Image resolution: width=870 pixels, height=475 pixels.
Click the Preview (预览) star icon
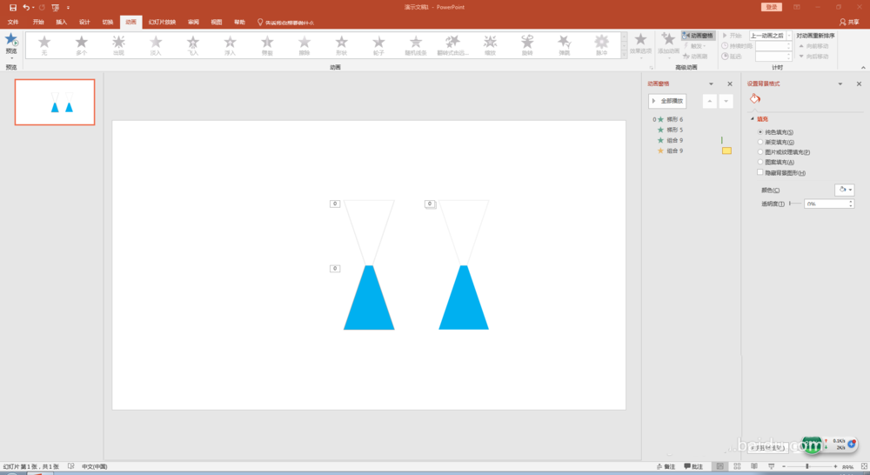[x=11, y=40]
